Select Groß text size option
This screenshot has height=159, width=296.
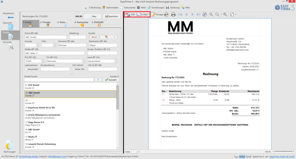tap(248, 157)
